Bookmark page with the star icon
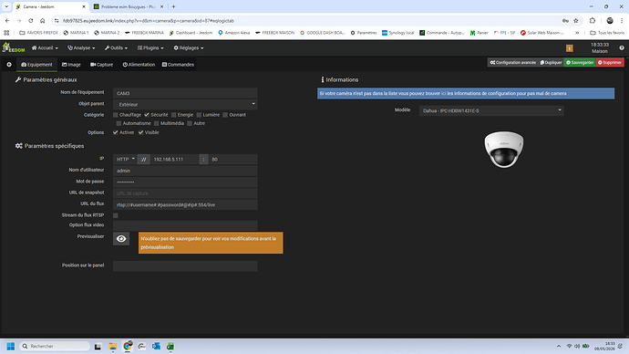 coord(576,20)
